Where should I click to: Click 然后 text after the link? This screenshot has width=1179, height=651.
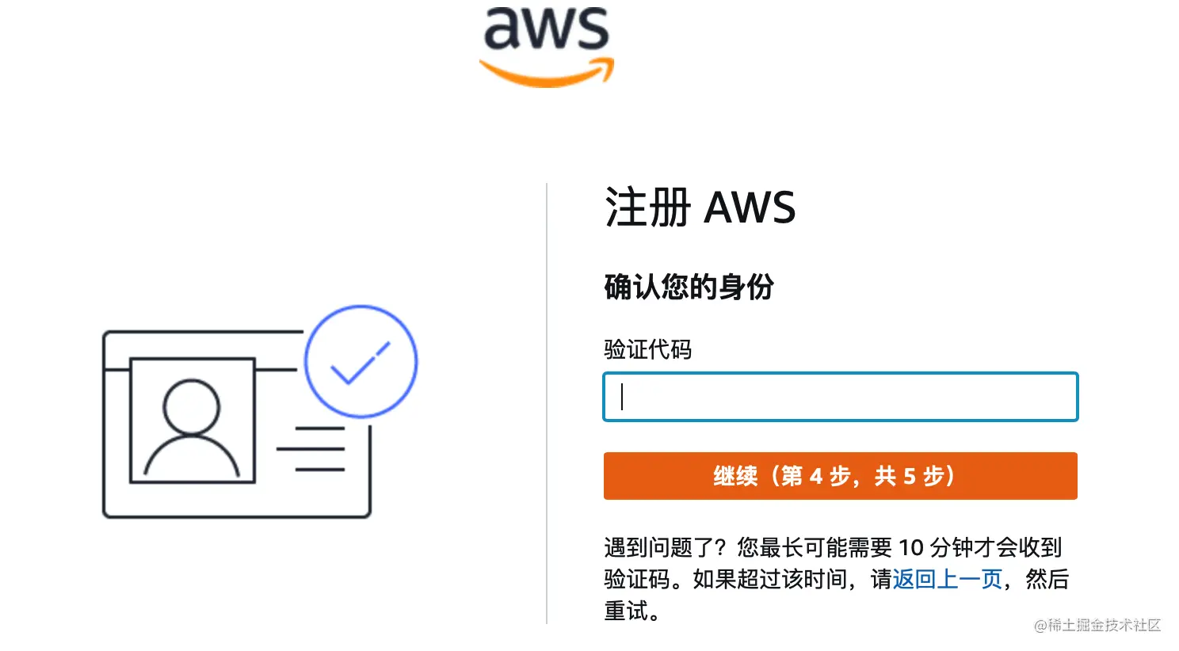[x=1047, y=579]
